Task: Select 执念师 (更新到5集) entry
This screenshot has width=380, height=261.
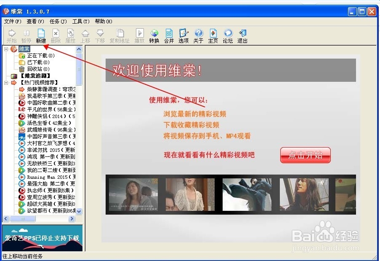Action: point(50,190)
